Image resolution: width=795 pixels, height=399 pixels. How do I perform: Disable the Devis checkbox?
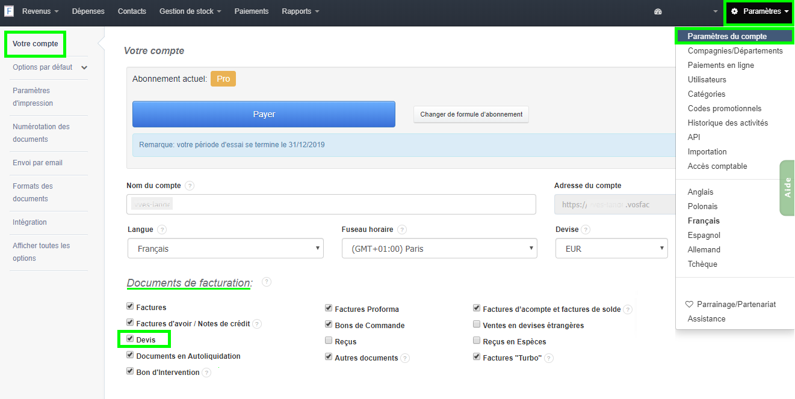(x=130, y=339)
